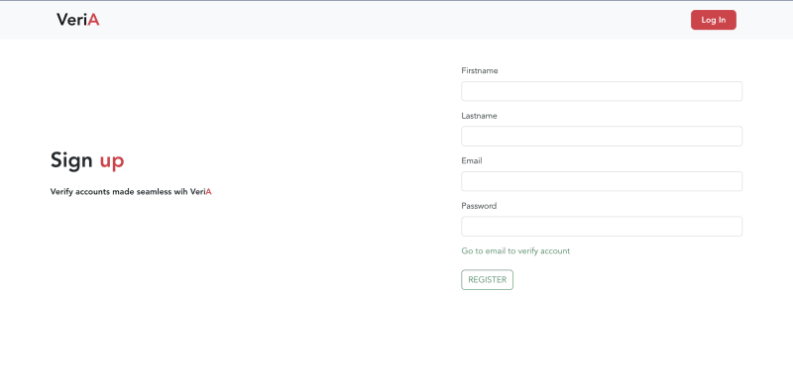This screenshot has width=793, height=392.
Task: Submit the form with REGISTER button
Action: (487, 280)
